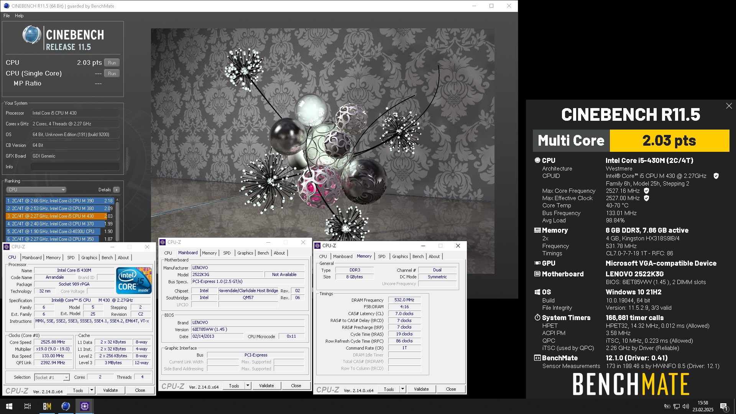Click the rendered Cinebench scene image
Image resolution: width=736 pixels, height=414 pixels.
click(322, 151)
